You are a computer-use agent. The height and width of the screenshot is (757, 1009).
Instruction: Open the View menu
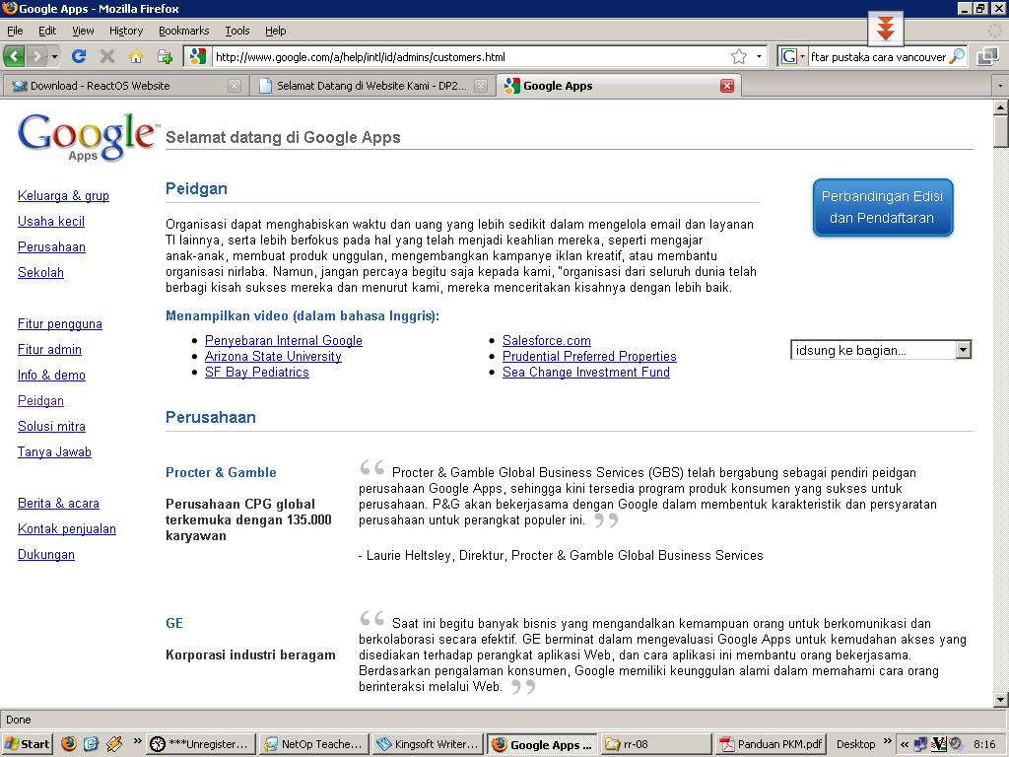point(83,31)
